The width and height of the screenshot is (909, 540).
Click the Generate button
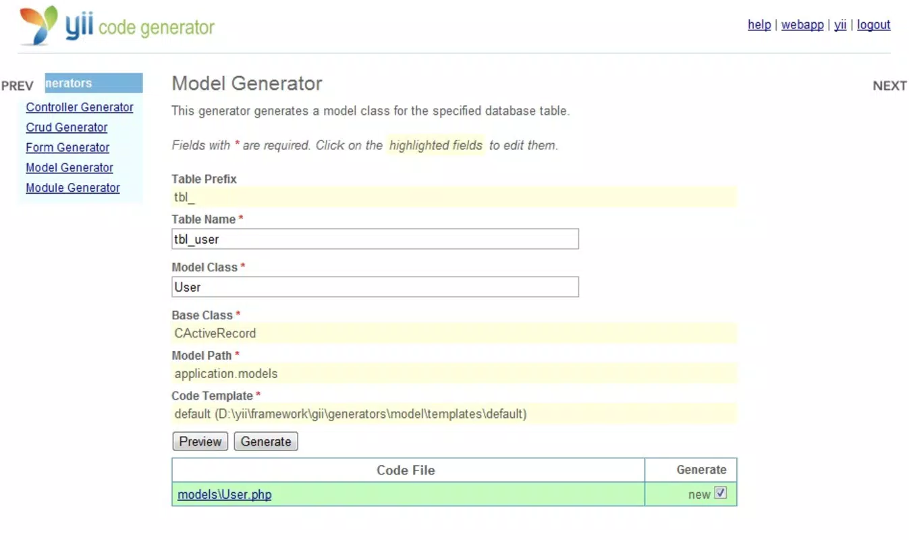(x=266, y=441)
